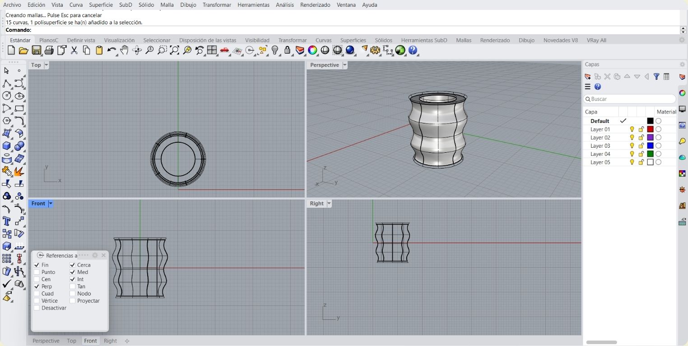Open options with the gear cog icon

pyautogui.click(x=375, y=50)
